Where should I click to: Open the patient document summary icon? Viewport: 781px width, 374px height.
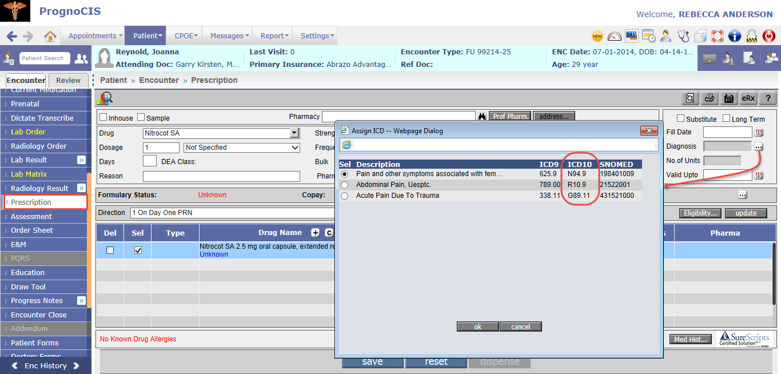[749, 58]
